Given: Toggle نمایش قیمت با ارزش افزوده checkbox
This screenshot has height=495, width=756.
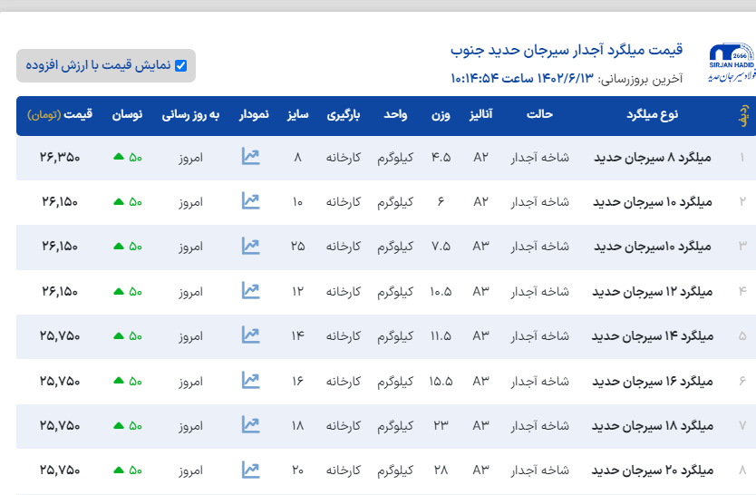Looking at the screenshot, I should [x=180, y=65].
